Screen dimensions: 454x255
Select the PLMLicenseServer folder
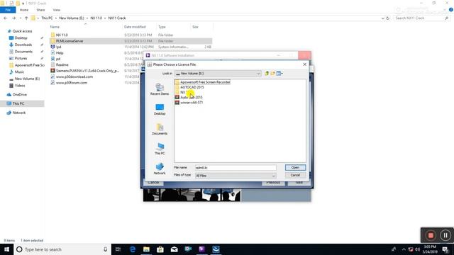point(67,41)
